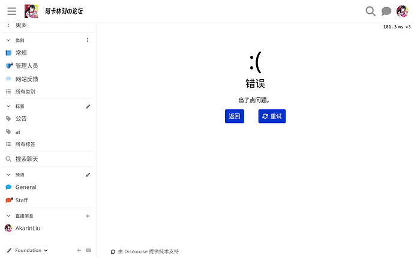Image resolution: width=414 pixels, height=258 pixels.
Task: Click the paintbrush icon beside Foundation
Action: [x=9, y=250]
